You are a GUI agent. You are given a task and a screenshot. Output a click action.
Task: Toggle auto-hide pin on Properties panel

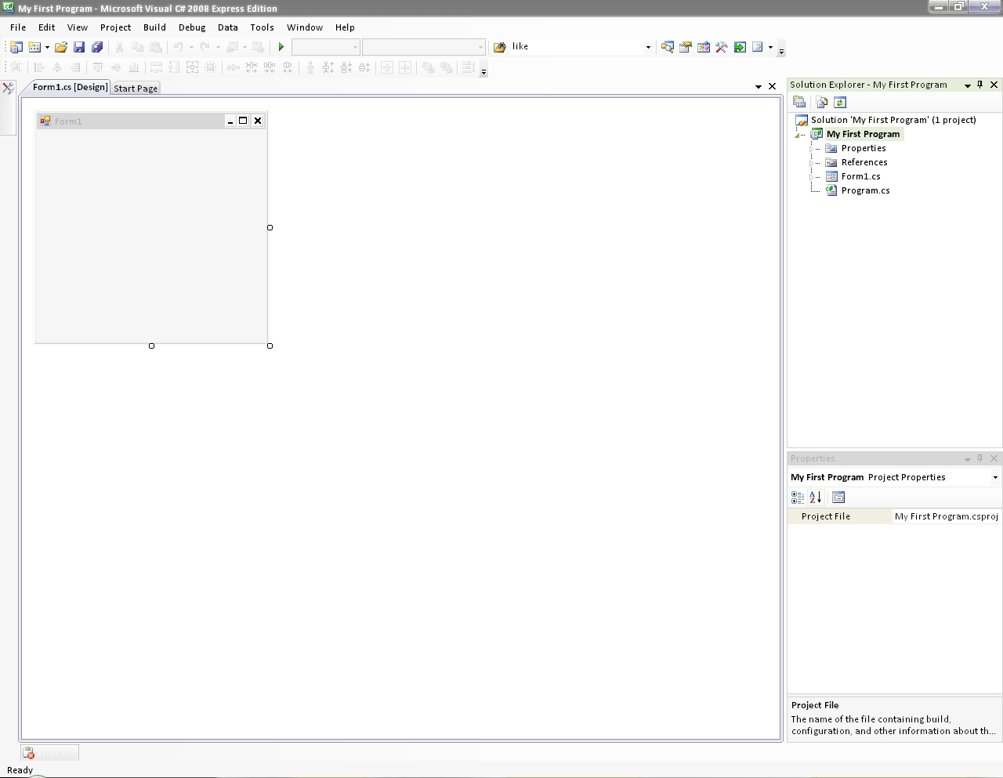click(980, 458)
